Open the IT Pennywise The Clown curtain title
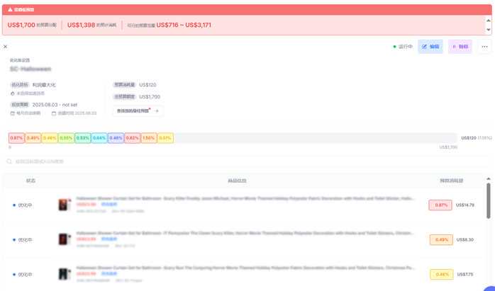Viewport: 495px width, 291px height. pyautogui.click(x=245, y=234)
